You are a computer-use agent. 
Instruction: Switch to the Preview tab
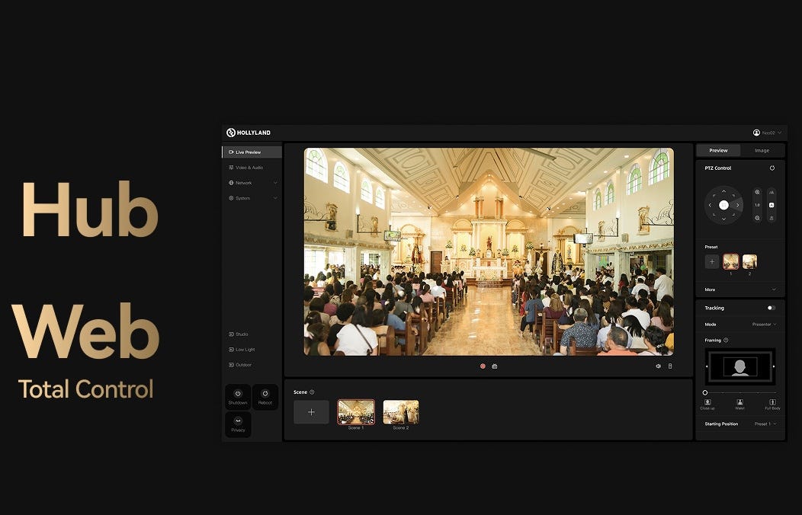pyautogui.click(x=718, y=150)
